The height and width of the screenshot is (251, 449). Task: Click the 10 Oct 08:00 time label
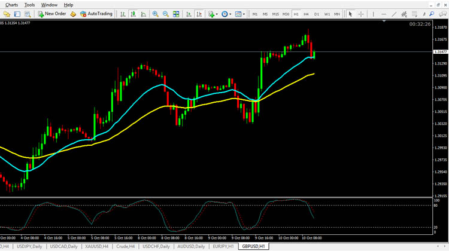tap(311, 238)
